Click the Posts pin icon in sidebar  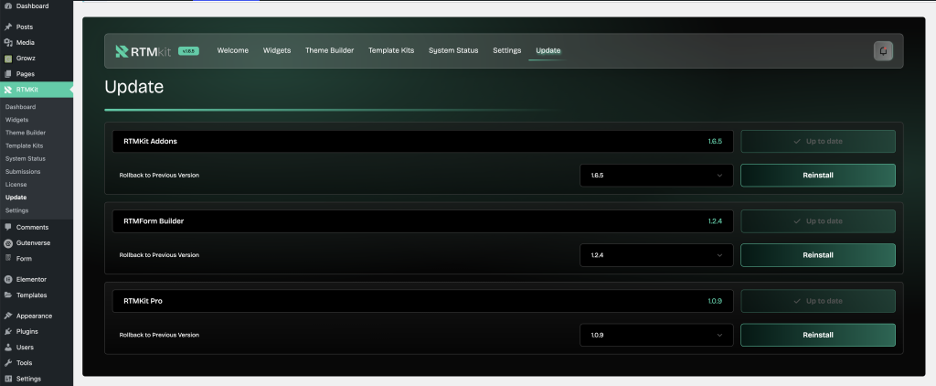click(x=8, y=27)
